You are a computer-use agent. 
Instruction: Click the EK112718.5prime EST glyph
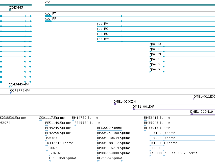tap(47, 146)
